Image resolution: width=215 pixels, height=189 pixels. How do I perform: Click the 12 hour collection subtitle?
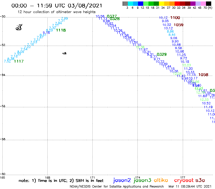[x=56, y=12]
